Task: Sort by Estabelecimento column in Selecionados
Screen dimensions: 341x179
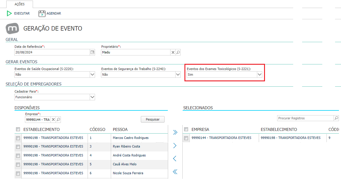Action: 279,129
